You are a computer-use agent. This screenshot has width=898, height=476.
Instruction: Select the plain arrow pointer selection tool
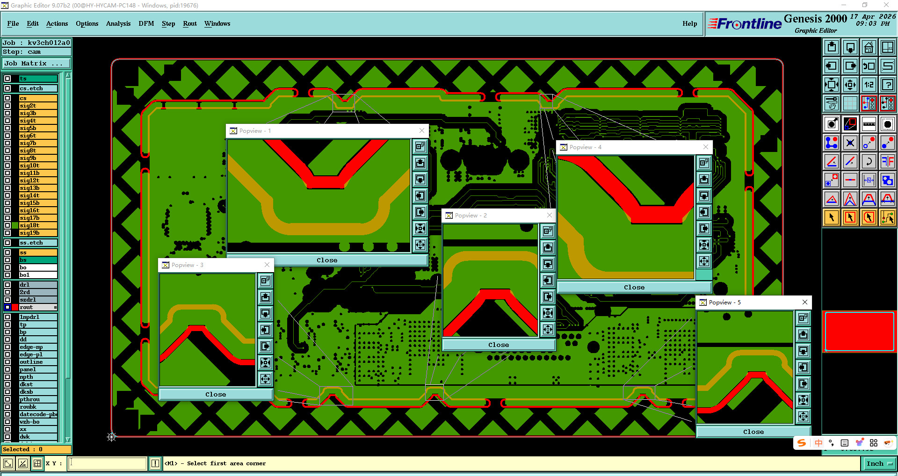[832, 217]
